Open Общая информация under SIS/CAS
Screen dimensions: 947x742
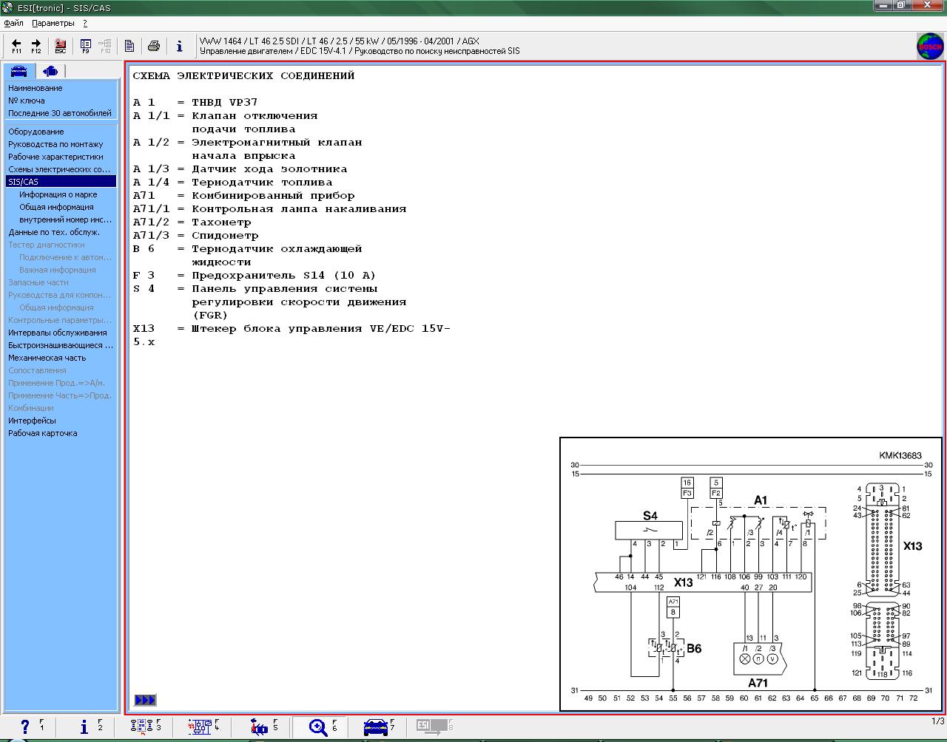pyautogui.click(x=56, y=207)
